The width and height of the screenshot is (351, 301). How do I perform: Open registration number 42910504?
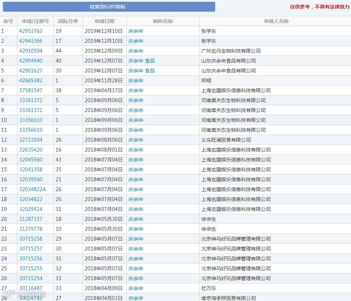31,51
